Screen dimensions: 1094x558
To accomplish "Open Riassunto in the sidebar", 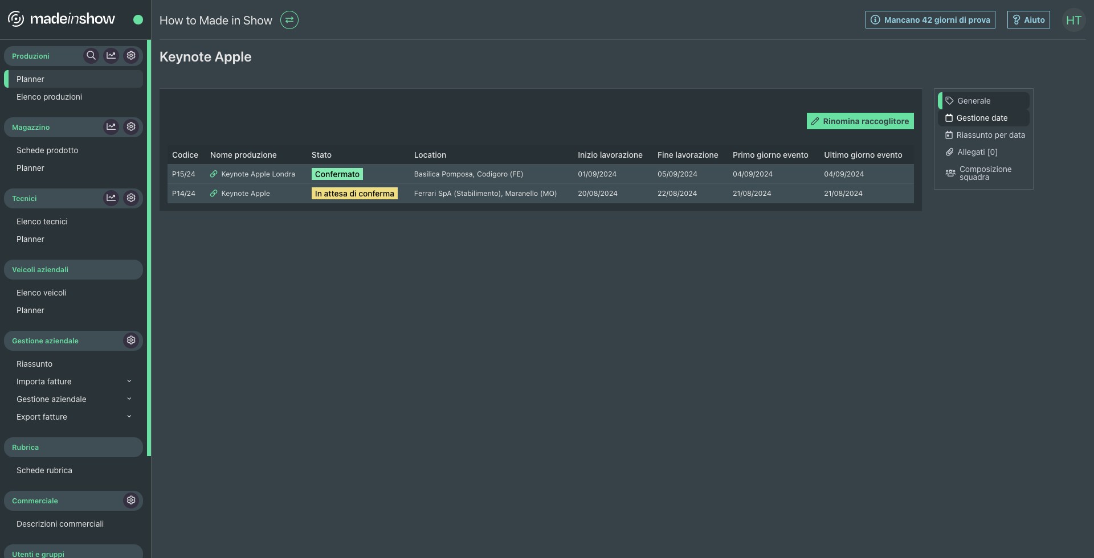I will click(x=74, y=364).
